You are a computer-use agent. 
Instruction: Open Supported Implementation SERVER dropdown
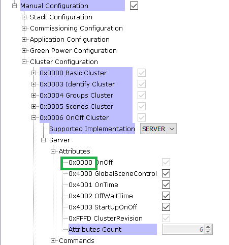[x=158, y=129]
